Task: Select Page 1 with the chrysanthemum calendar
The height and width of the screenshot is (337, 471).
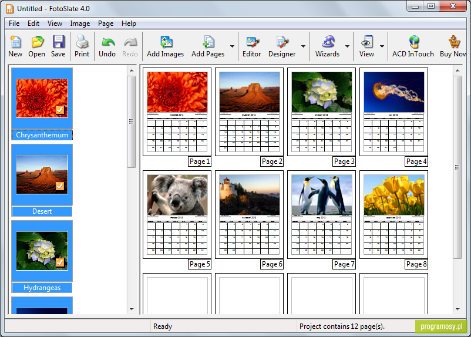Action: click(x=177, y=112)
